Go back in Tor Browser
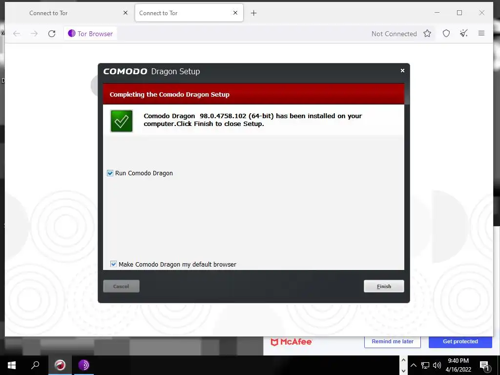This screenshot has height=375, width=500. click(x=17, y=34)
